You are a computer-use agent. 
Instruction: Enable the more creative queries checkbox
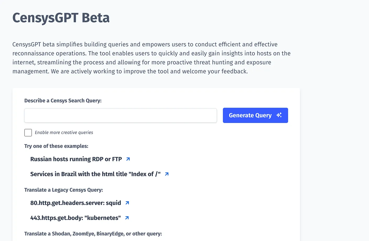[x=28, y=132]
